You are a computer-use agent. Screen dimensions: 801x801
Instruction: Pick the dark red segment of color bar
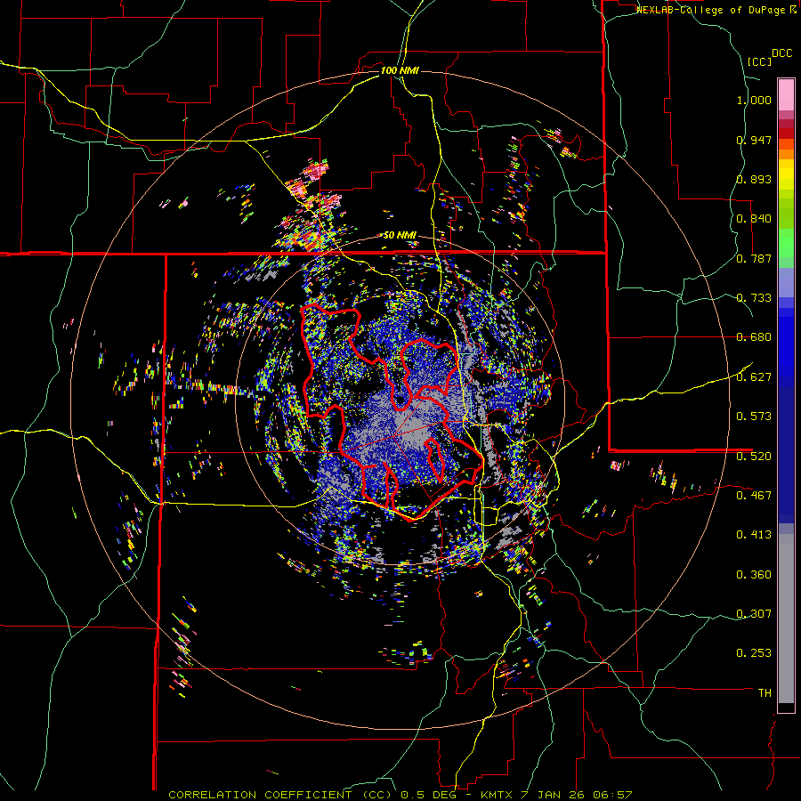point(786,133)
